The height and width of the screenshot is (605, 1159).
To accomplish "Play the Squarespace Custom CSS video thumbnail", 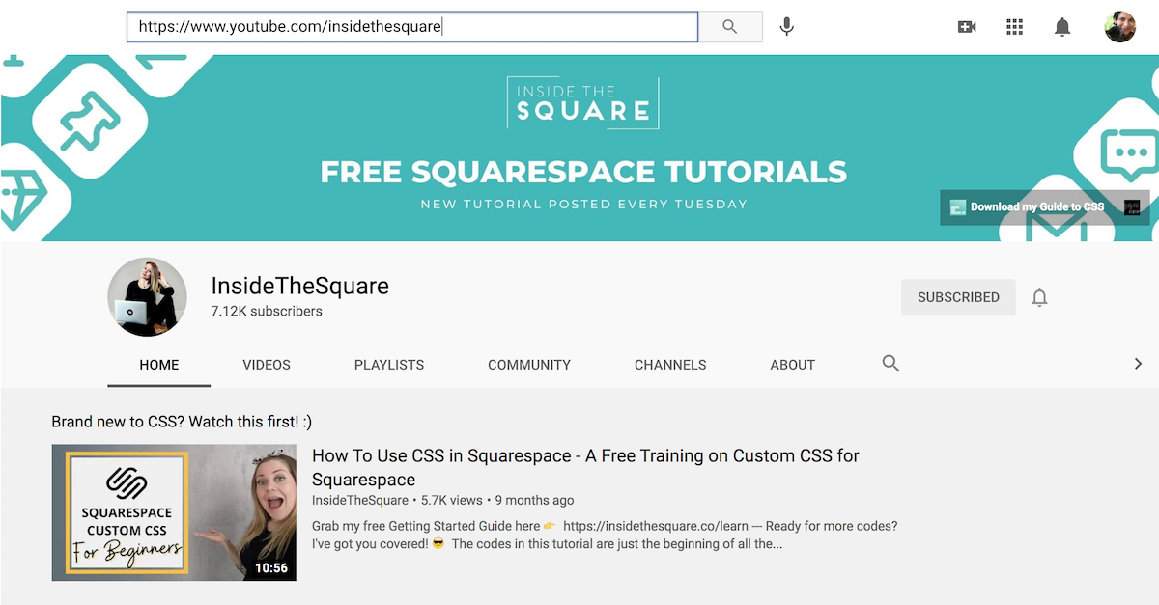I will coord(174,512).
